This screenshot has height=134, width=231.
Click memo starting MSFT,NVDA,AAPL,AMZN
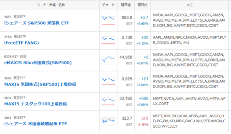point(189,101)
